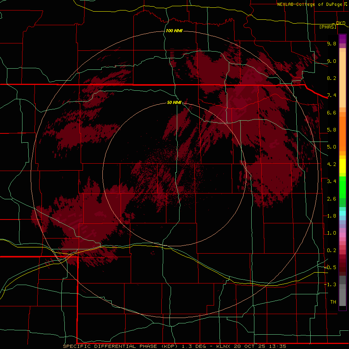This screenshot has width=349, height=349.
Task: Click the orange segment of the color bar
Action: [x=342, y=131]
